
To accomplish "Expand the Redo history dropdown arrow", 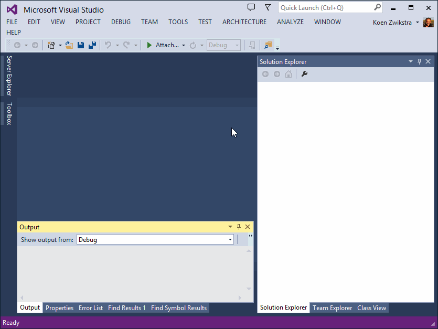I will 135,45.
